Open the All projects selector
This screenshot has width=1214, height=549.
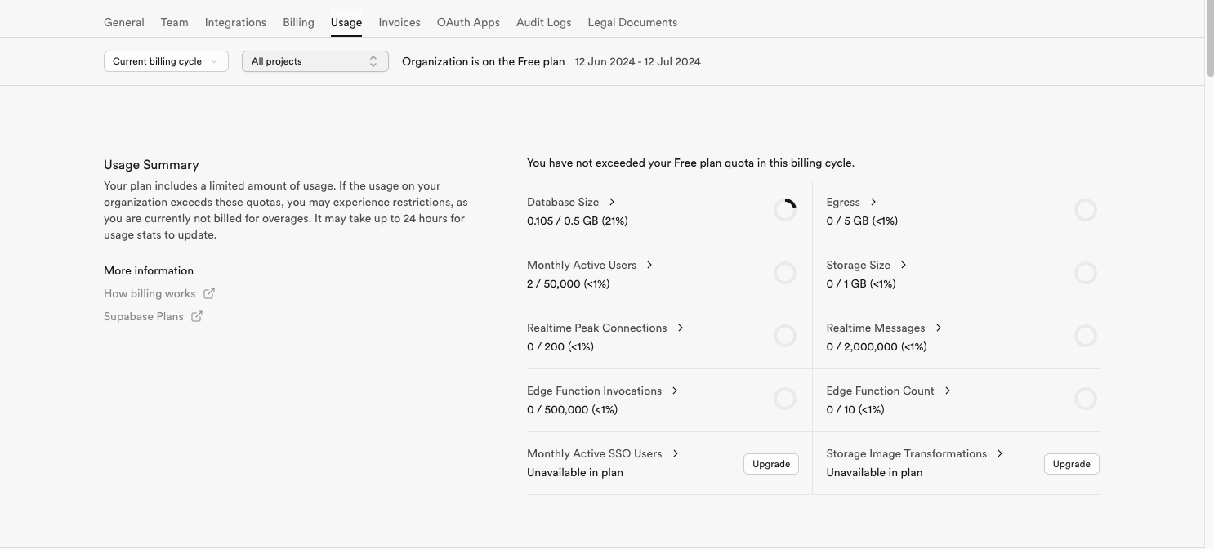[x=315, y=61]
